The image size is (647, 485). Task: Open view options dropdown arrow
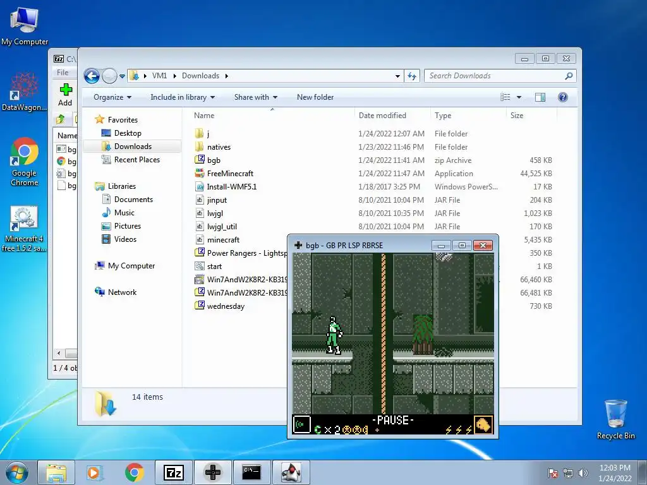click(519, 97)
